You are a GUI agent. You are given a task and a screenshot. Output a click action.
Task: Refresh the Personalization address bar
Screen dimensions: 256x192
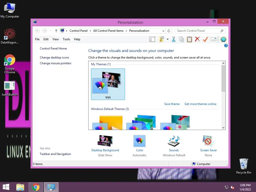169,31
